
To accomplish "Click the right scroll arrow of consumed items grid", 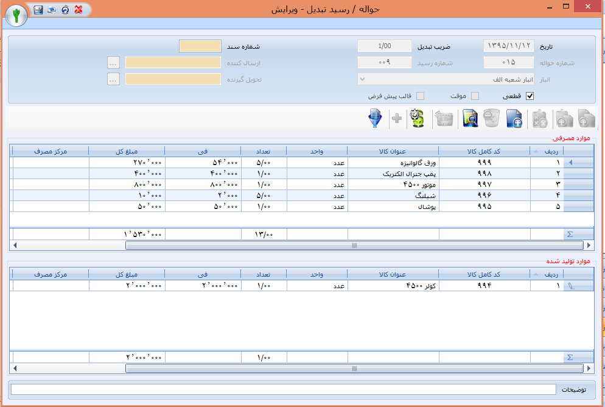I will click(589, 245).
